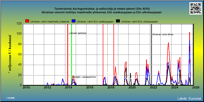
Task: Click the x-axis label '2018'
Action: (111, 87)
